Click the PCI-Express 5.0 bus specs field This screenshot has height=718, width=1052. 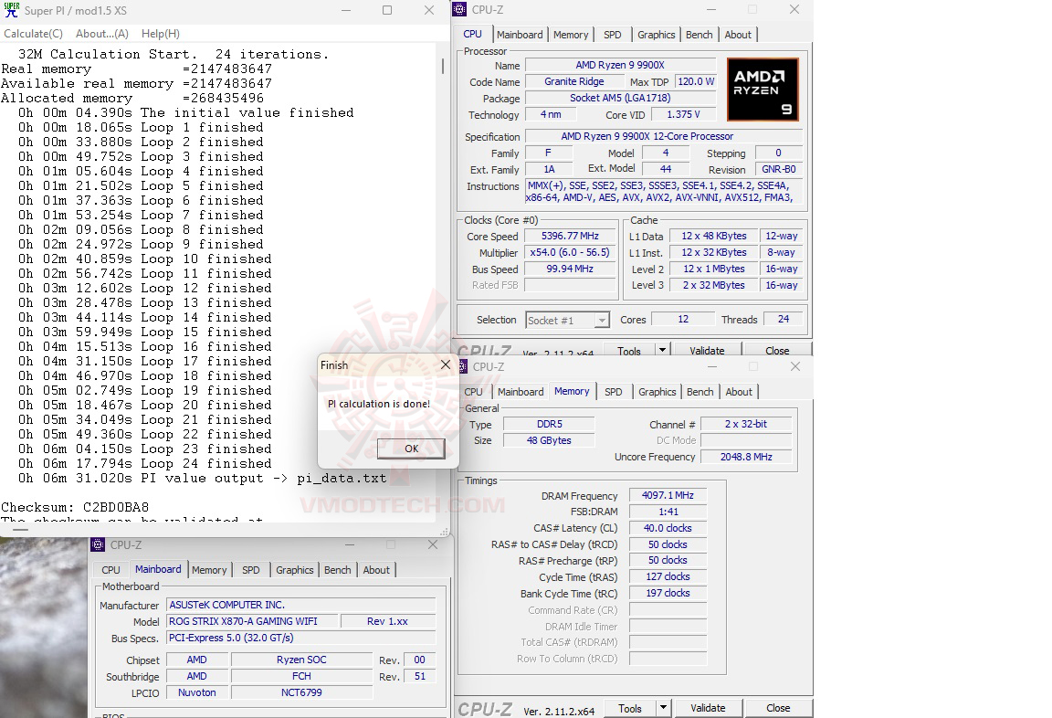coord(301,639)
